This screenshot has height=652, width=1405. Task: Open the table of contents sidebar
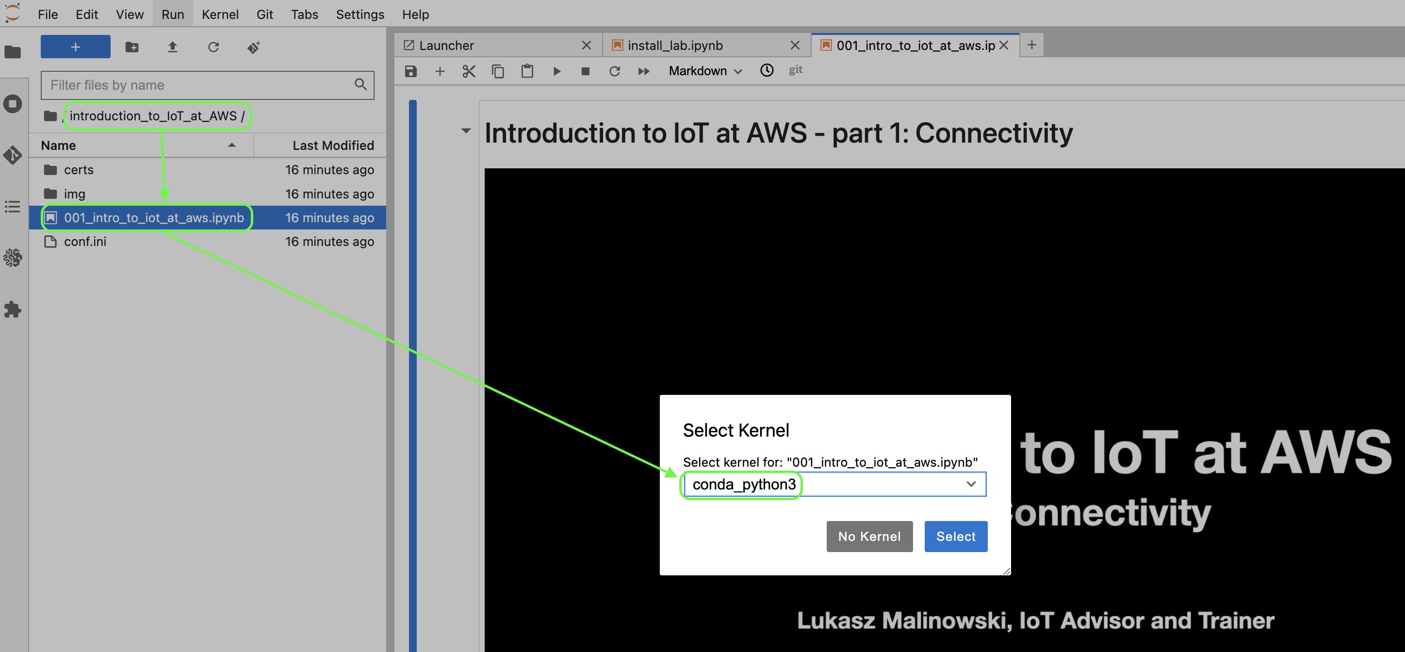point(13,207)
